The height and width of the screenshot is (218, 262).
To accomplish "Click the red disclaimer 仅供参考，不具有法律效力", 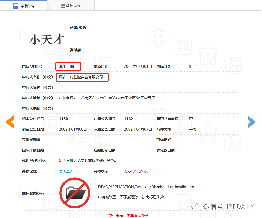I will coord(130,216).
